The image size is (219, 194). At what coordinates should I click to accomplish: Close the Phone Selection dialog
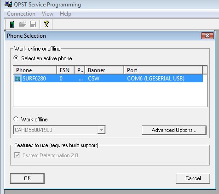click(x=207, y=36)
